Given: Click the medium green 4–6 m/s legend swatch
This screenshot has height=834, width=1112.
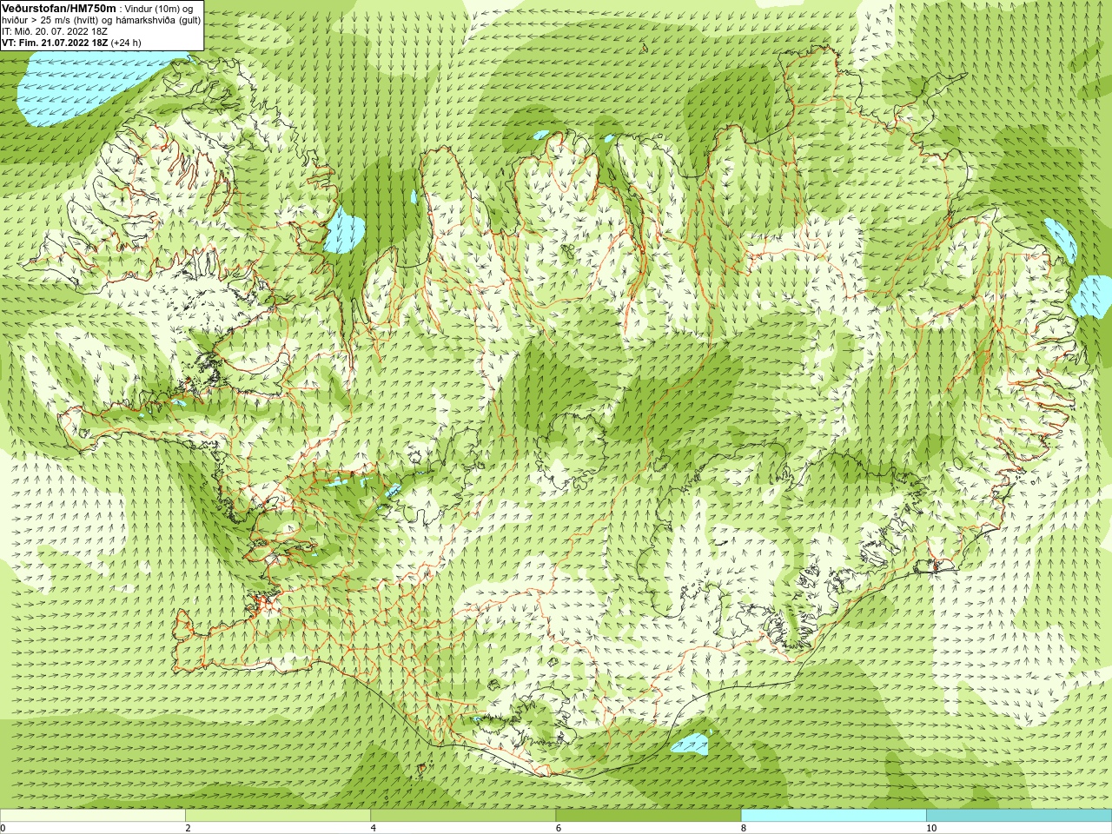Looking at the screenshot, I should (x=463, y=816).
